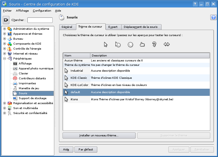Click the blue help icon at top right

213,17
